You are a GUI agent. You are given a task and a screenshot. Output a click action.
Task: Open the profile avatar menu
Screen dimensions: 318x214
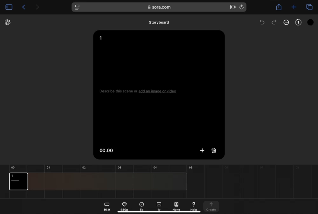coord(311,22)
